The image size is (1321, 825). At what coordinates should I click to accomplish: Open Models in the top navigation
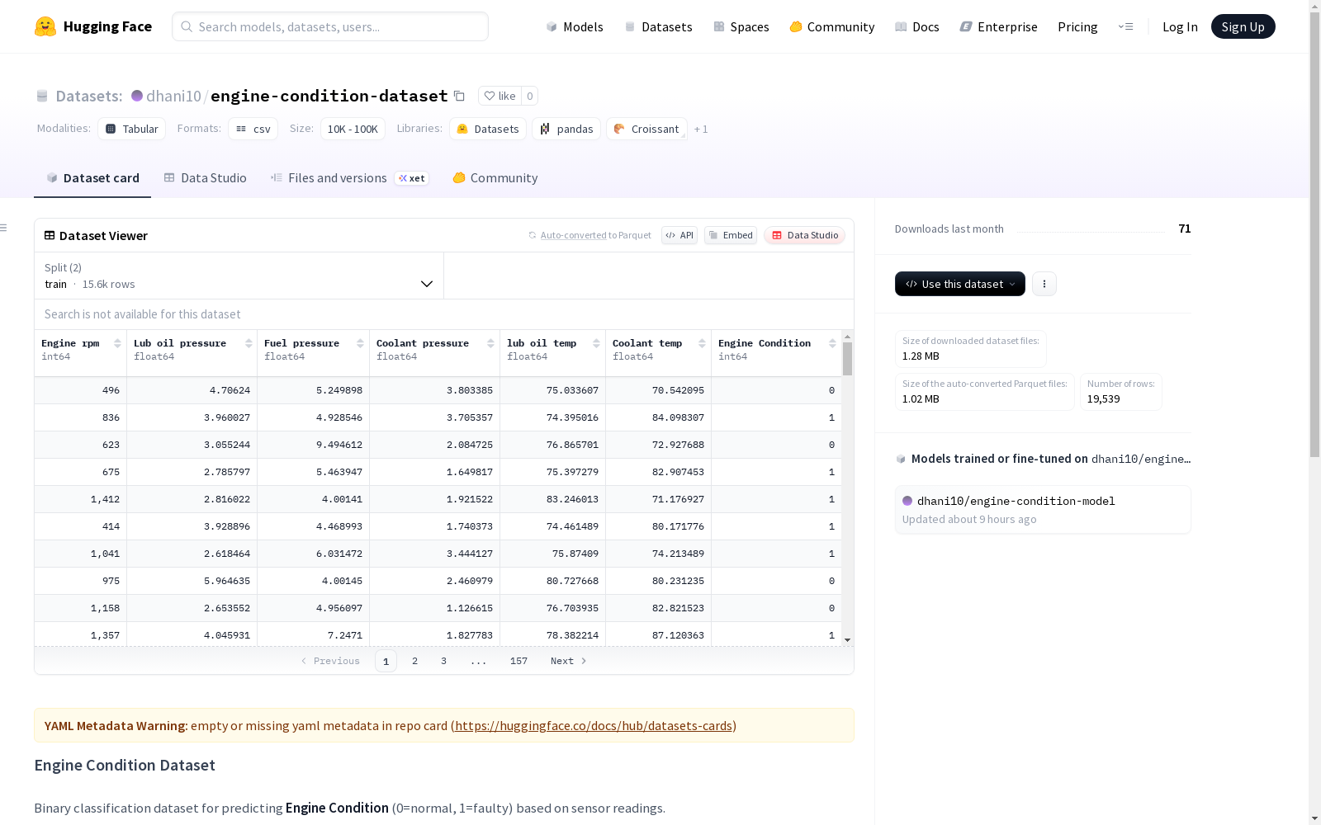[575, 26]
